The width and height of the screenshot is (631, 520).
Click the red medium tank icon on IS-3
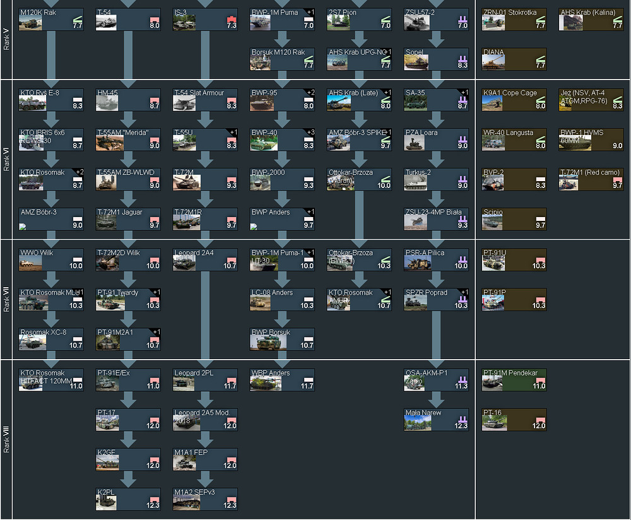[231, 18]
